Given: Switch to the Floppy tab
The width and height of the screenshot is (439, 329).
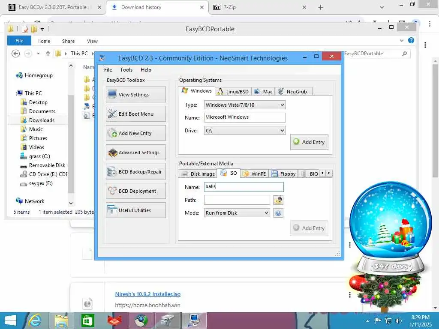Looking at the screenshot, I should [283, 174].
